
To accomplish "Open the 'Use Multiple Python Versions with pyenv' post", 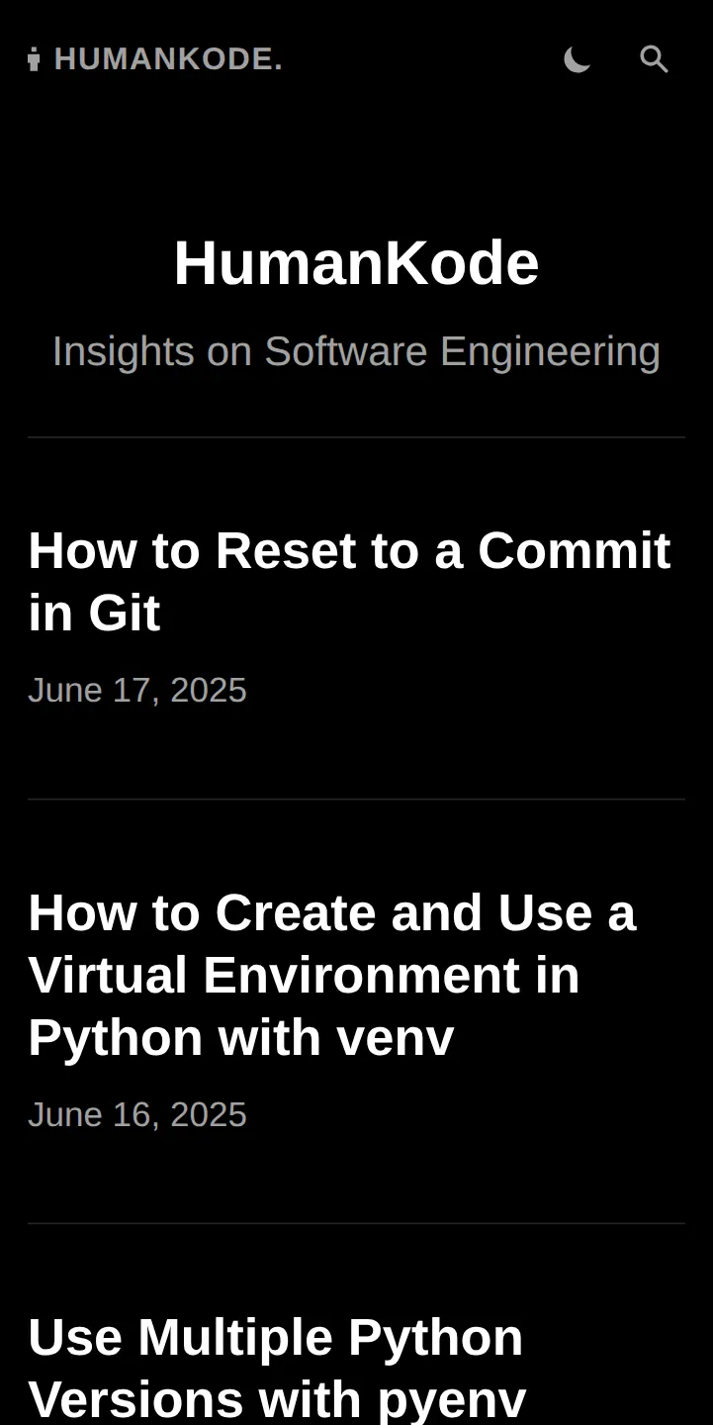I will (277, 1368).
